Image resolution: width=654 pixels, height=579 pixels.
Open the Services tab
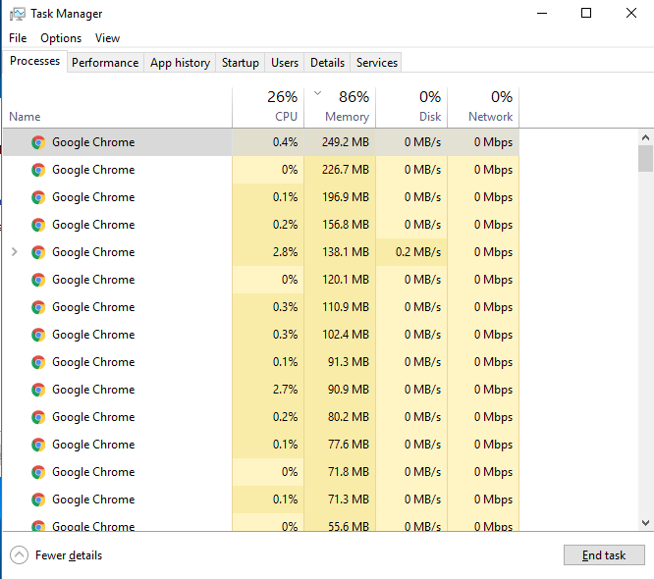click(x=377, y=63)
